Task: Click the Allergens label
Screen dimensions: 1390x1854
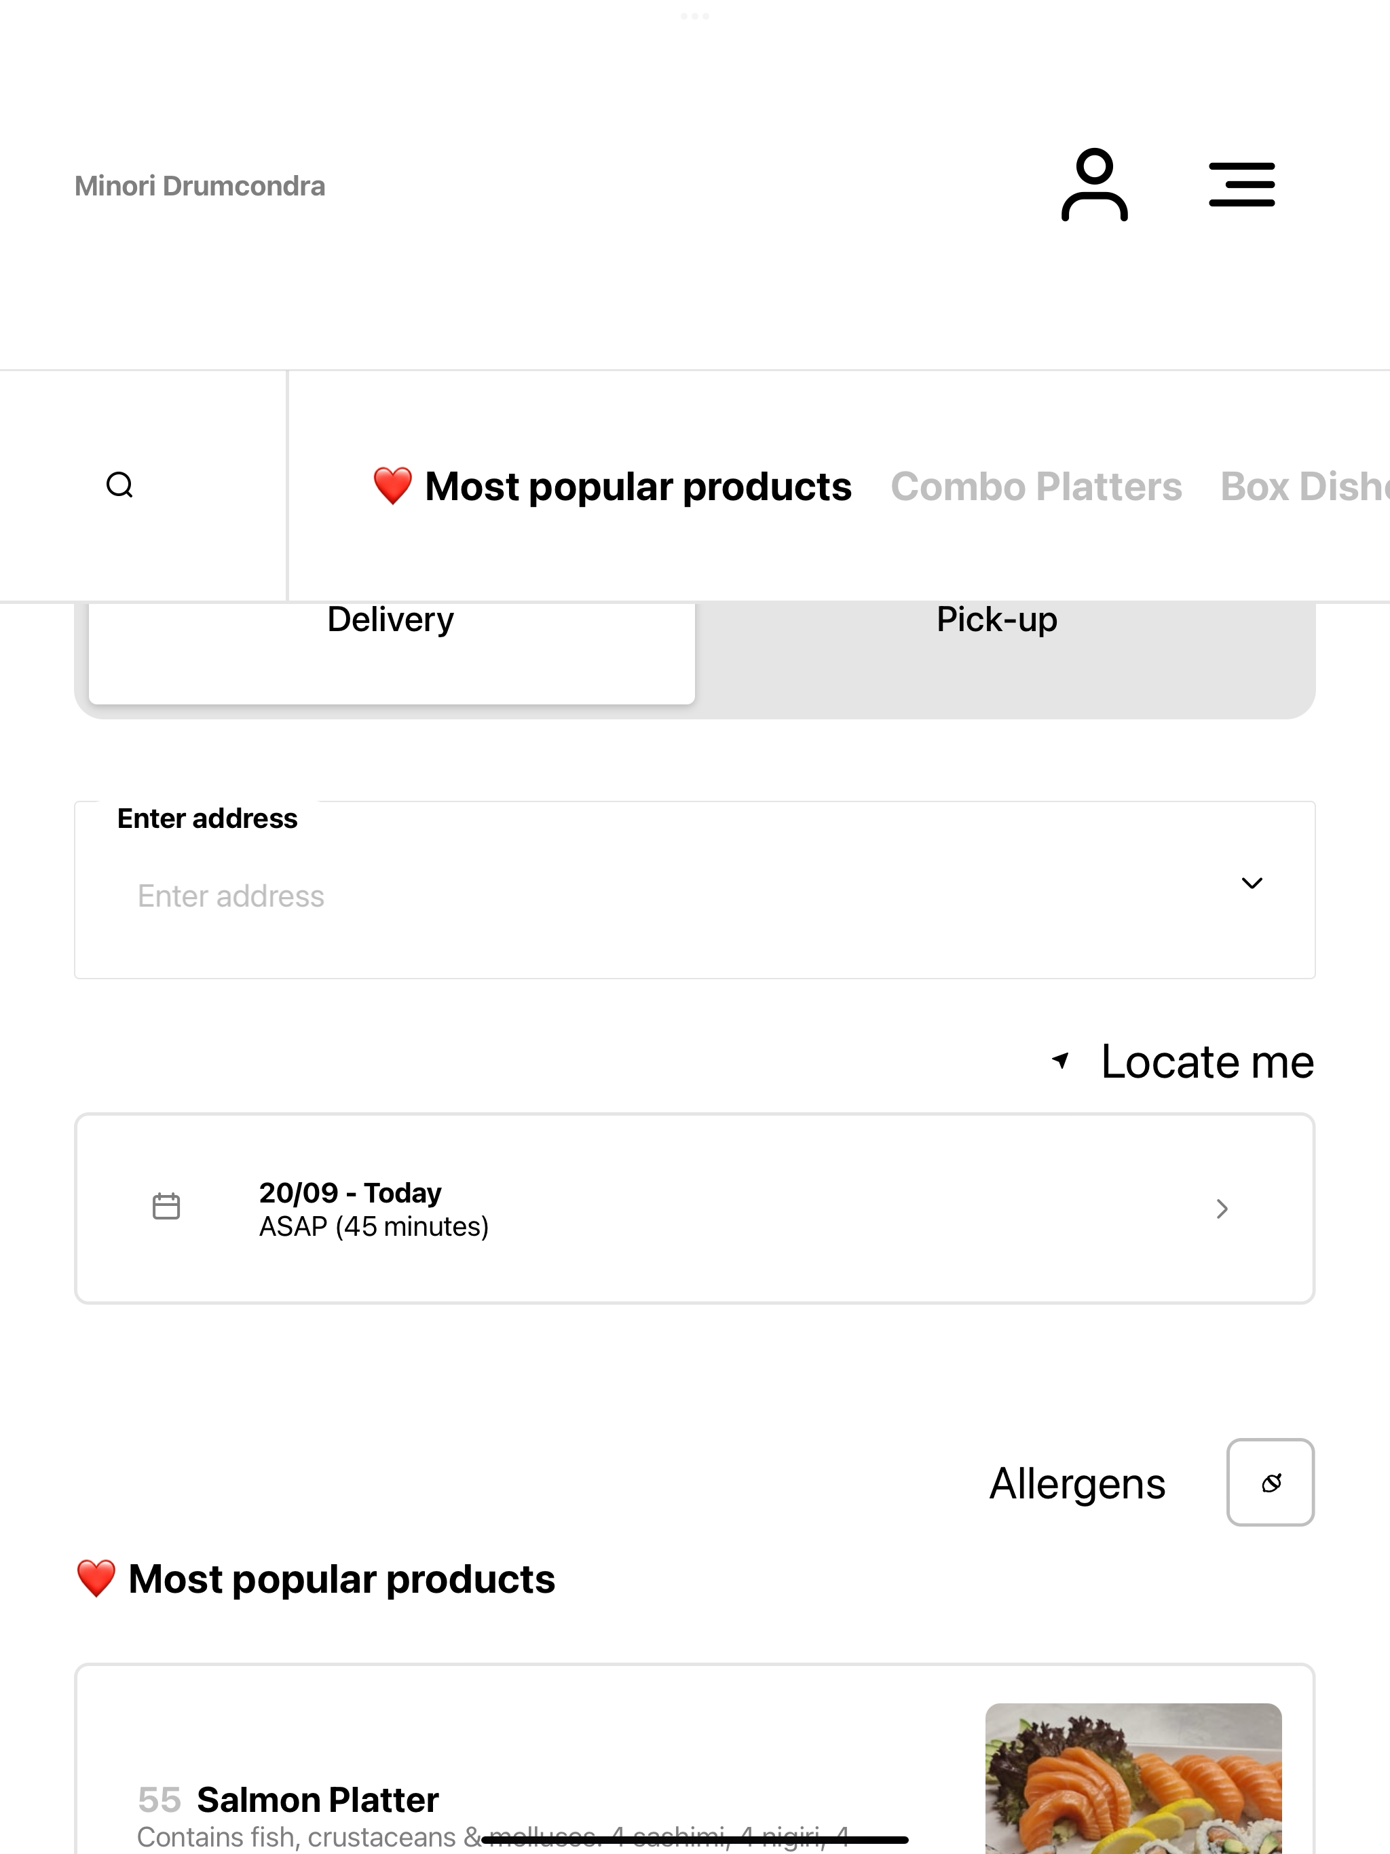Action: pos(1077,1483)
